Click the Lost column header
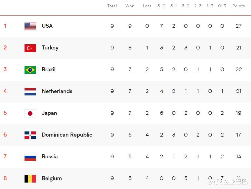Viewport: 251px width, 189px height. coord(147,6)
